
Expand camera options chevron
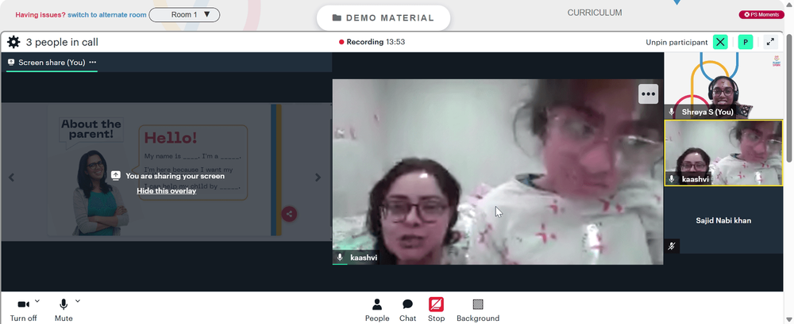37,301
